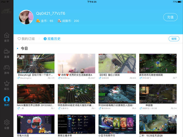Viewport: 183px width, 137px height.
Task: Open the NAXX魔兽世界企鹅群 thumbnail
Action: 36,94
